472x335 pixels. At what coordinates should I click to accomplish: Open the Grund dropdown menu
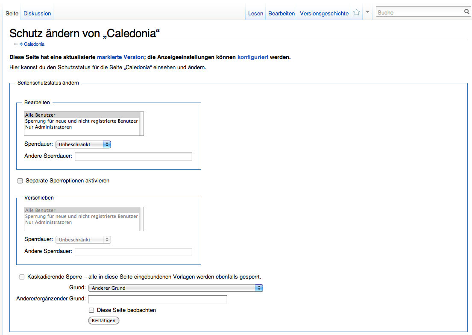176,288
